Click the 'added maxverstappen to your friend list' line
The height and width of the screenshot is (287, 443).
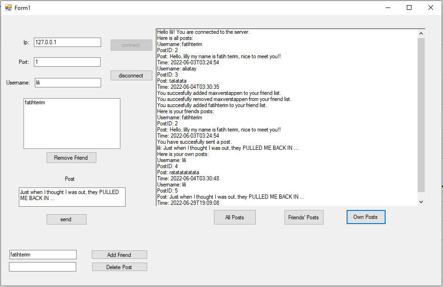219,93
